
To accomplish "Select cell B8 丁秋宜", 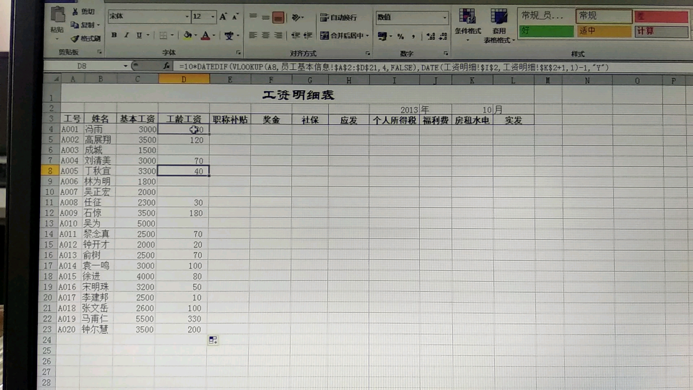I will 100,171.
